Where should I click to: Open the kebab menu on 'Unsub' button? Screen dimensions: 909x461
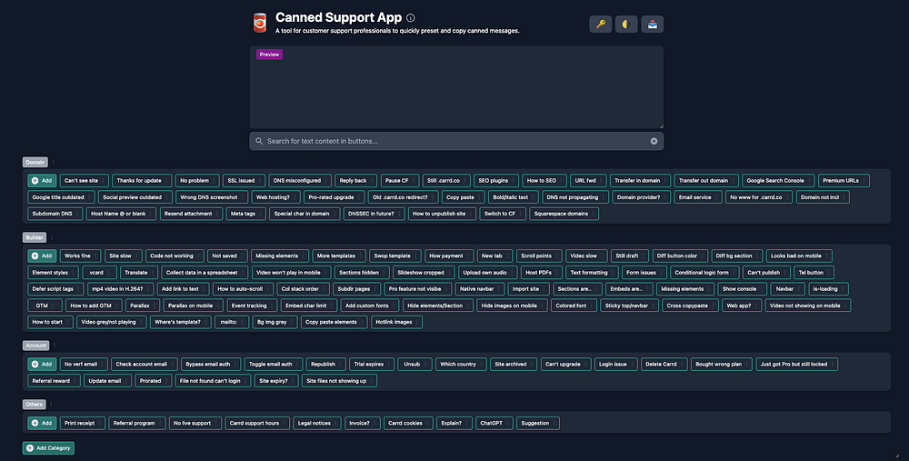click(x=425, y=364)
